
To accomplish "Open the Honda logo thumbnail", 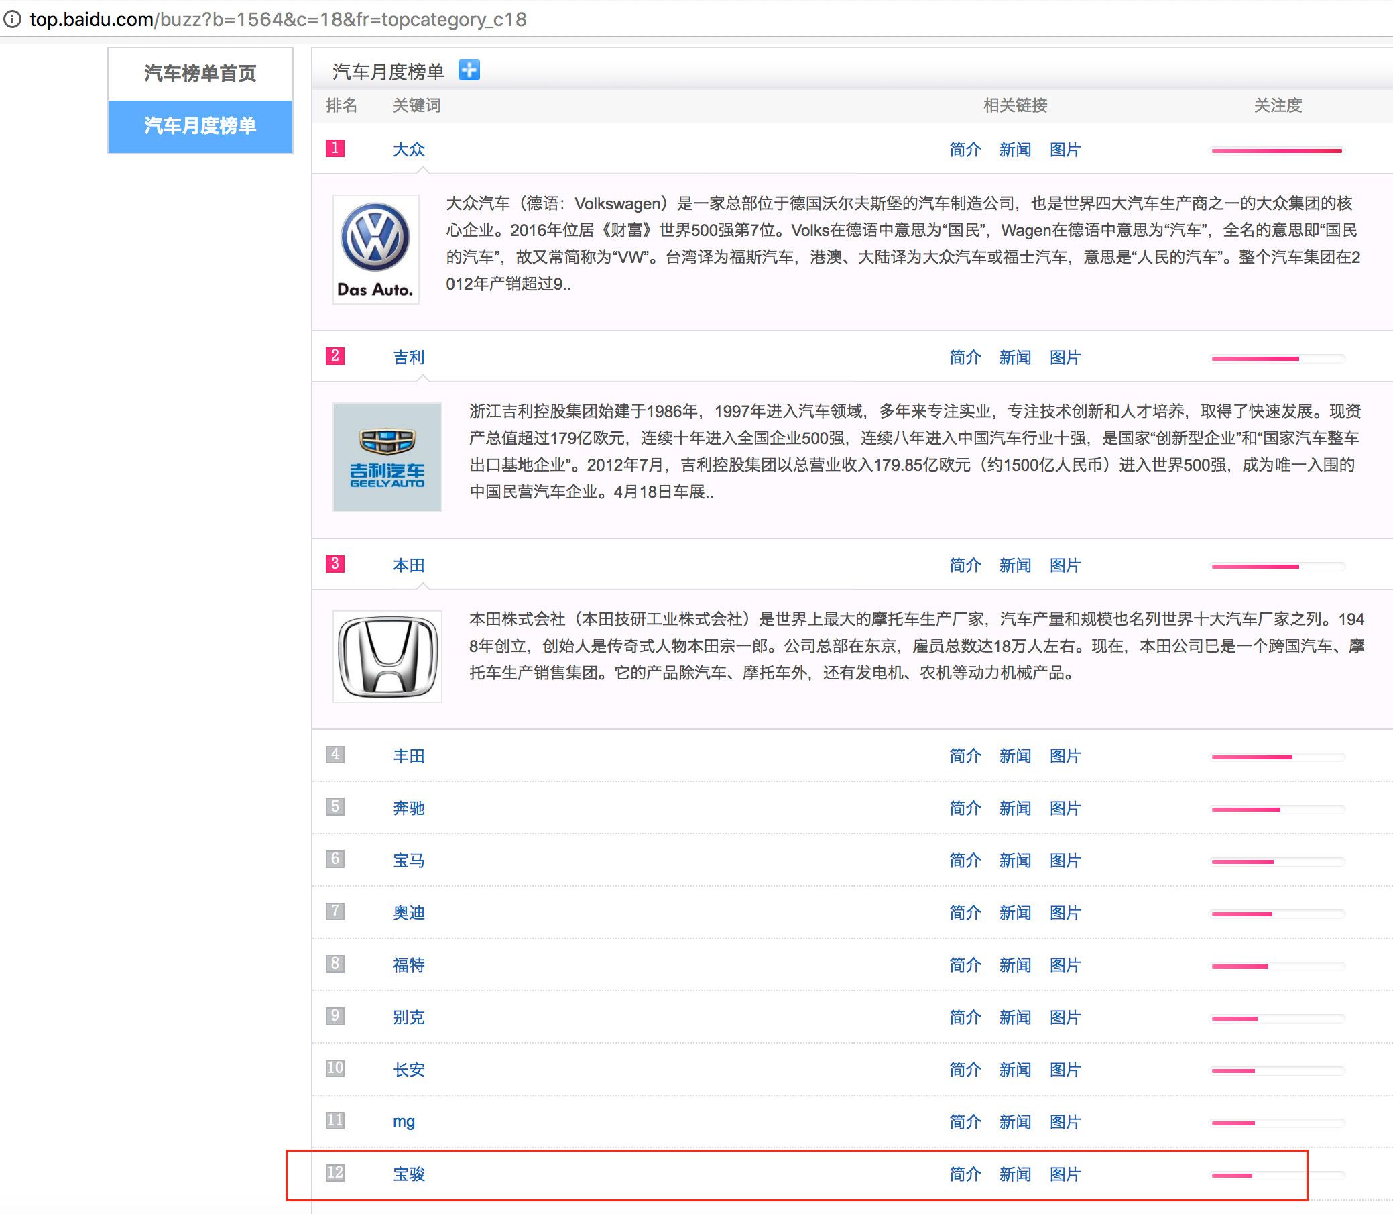I will tap(387, 657).
